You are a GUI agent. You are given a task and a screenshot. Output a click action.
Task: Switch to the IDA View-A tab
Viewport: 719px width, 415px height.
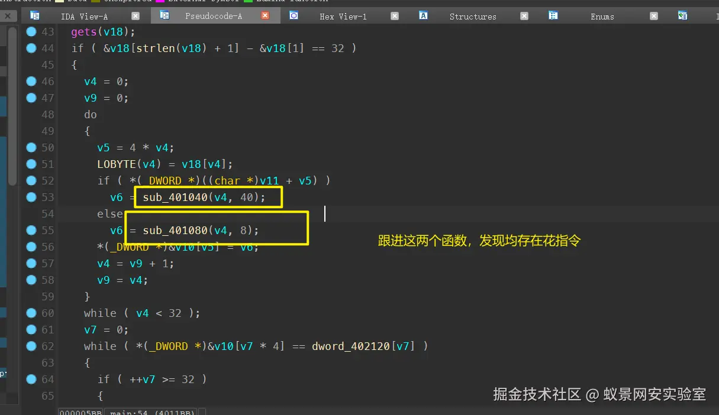[84, 17]
